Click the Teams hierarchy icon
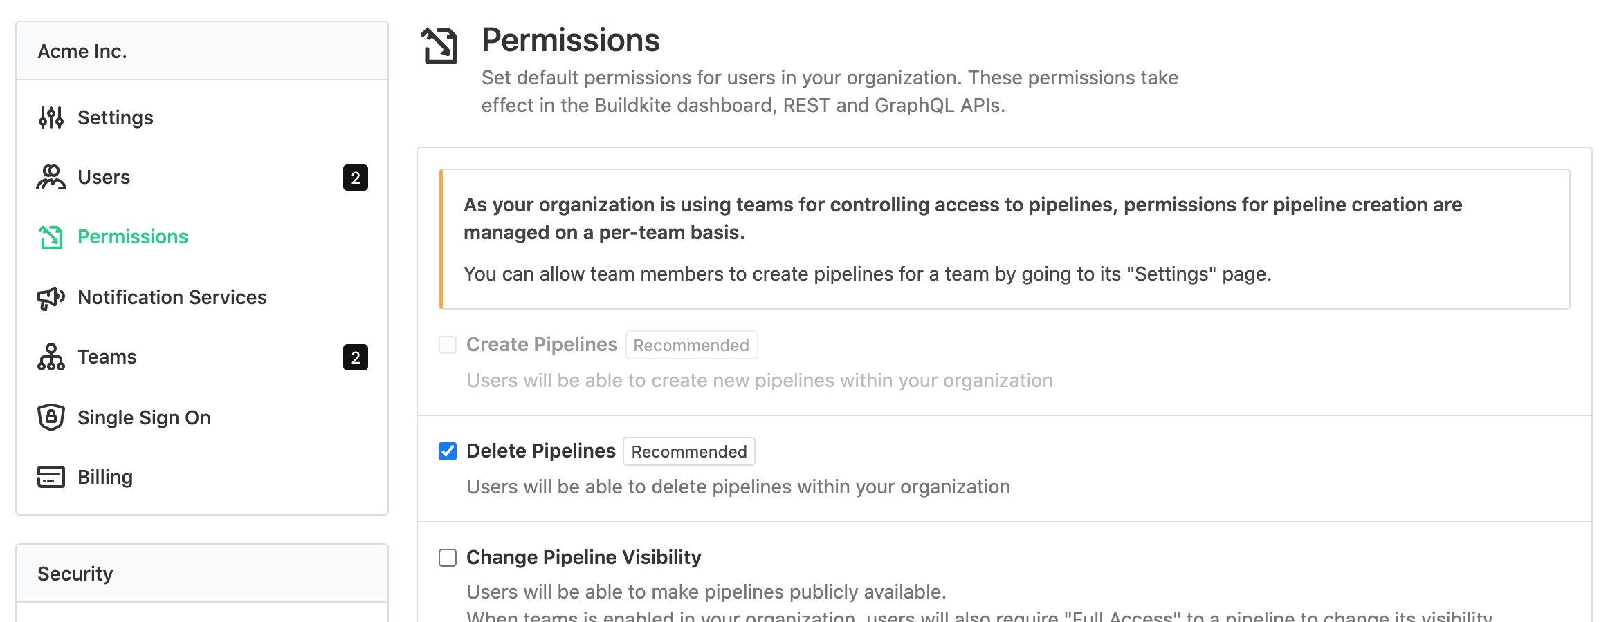Screen dimensions: 1608x622 click(51, 357)
